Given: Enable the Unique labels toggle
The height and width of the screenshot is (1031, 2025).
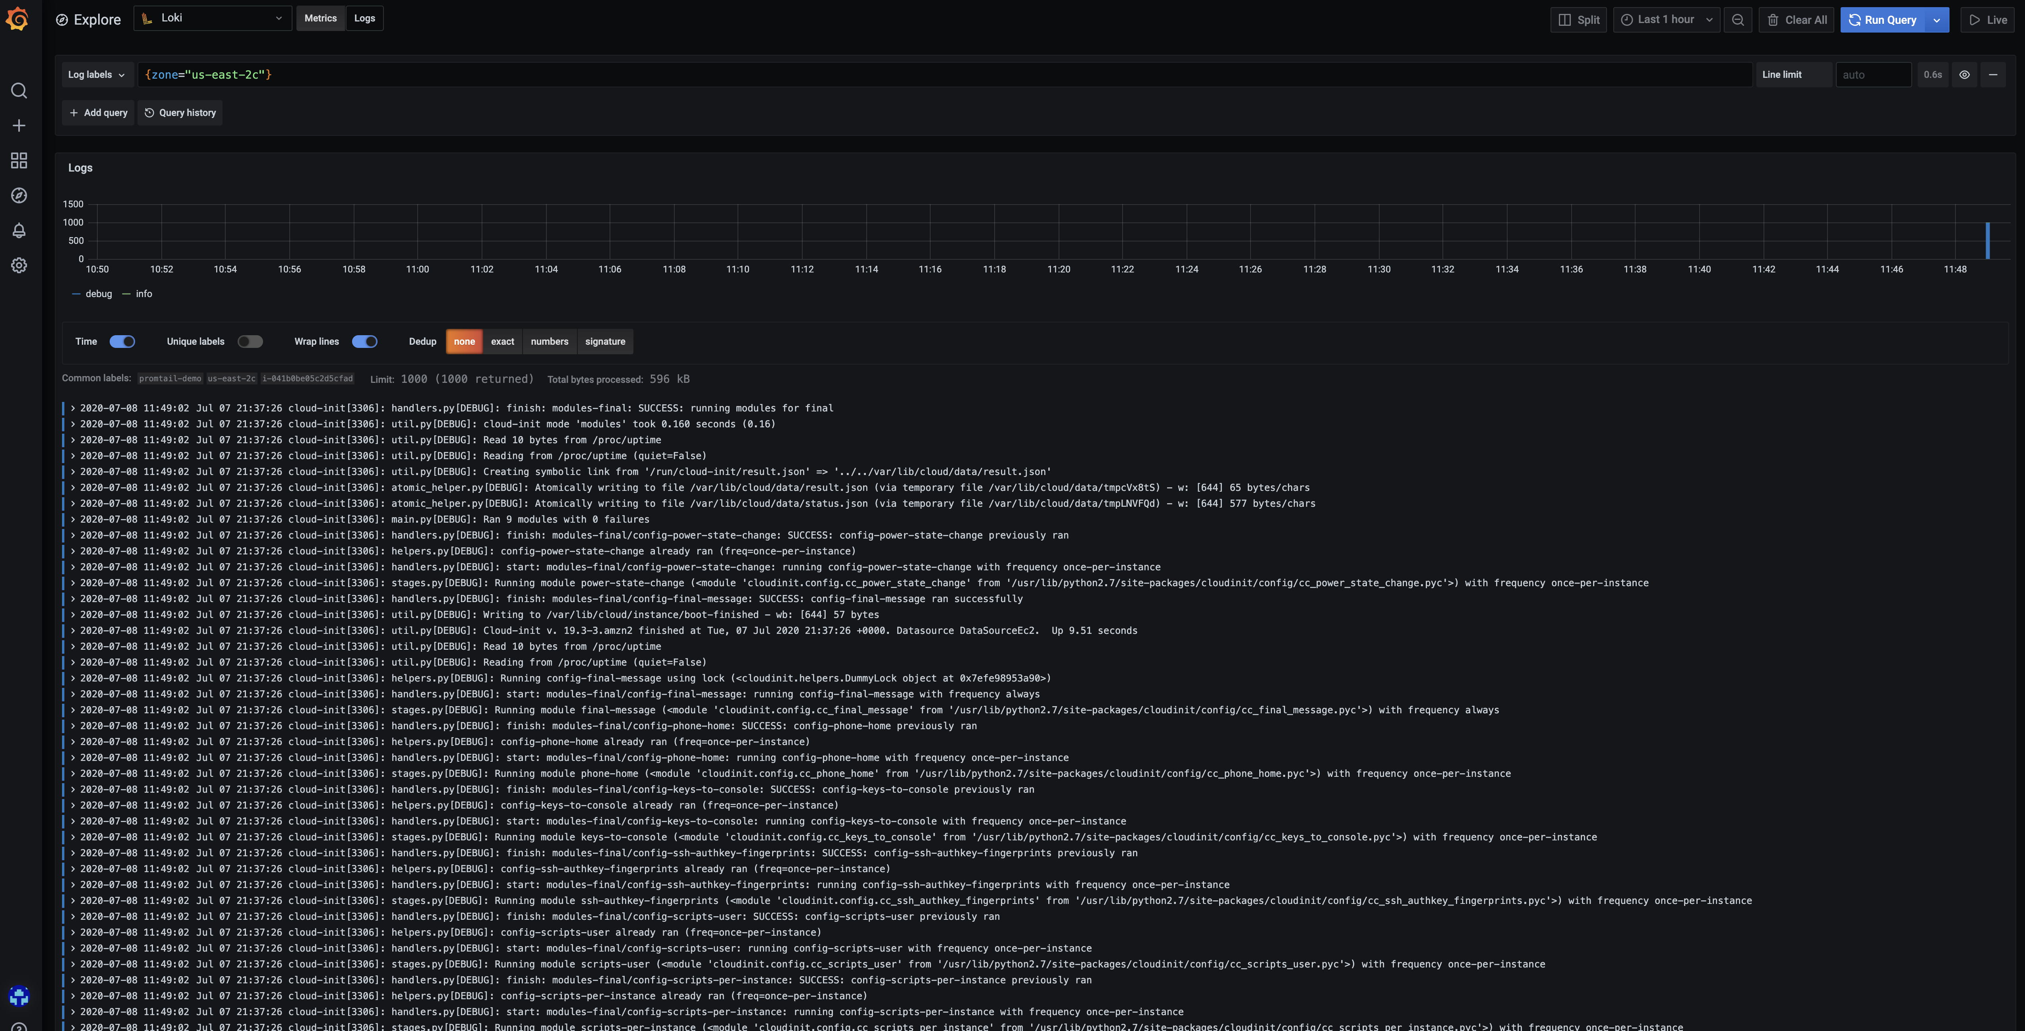Looking at the screenshot, I should click(251, 341).
